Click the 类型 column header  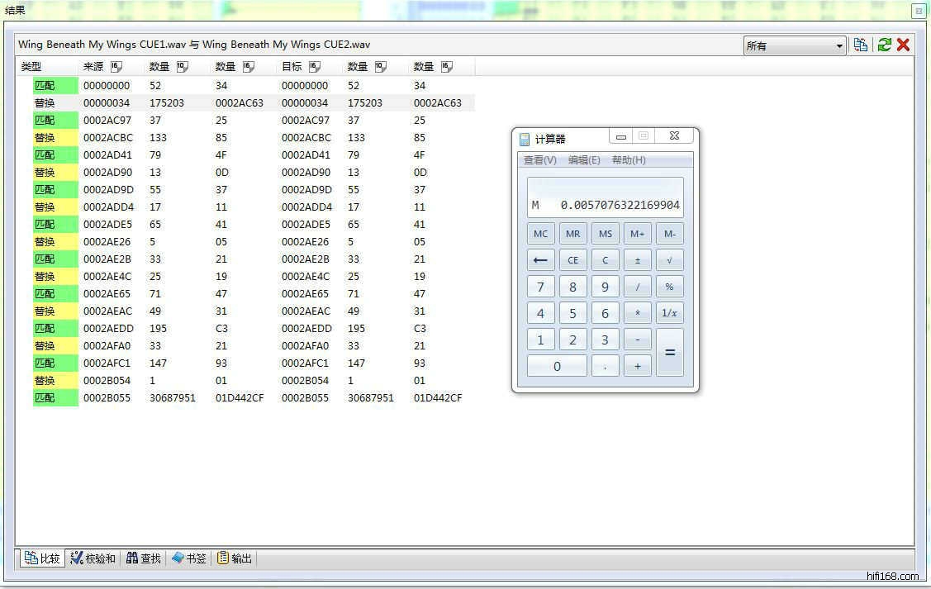31,66
